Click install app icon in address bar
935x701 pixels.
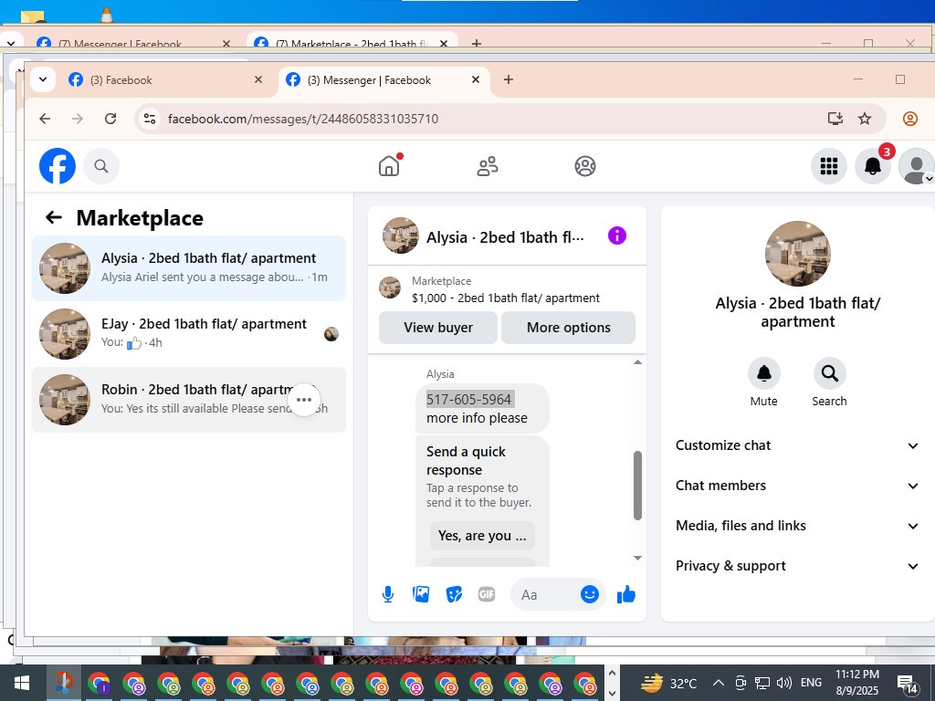point(835,119)
